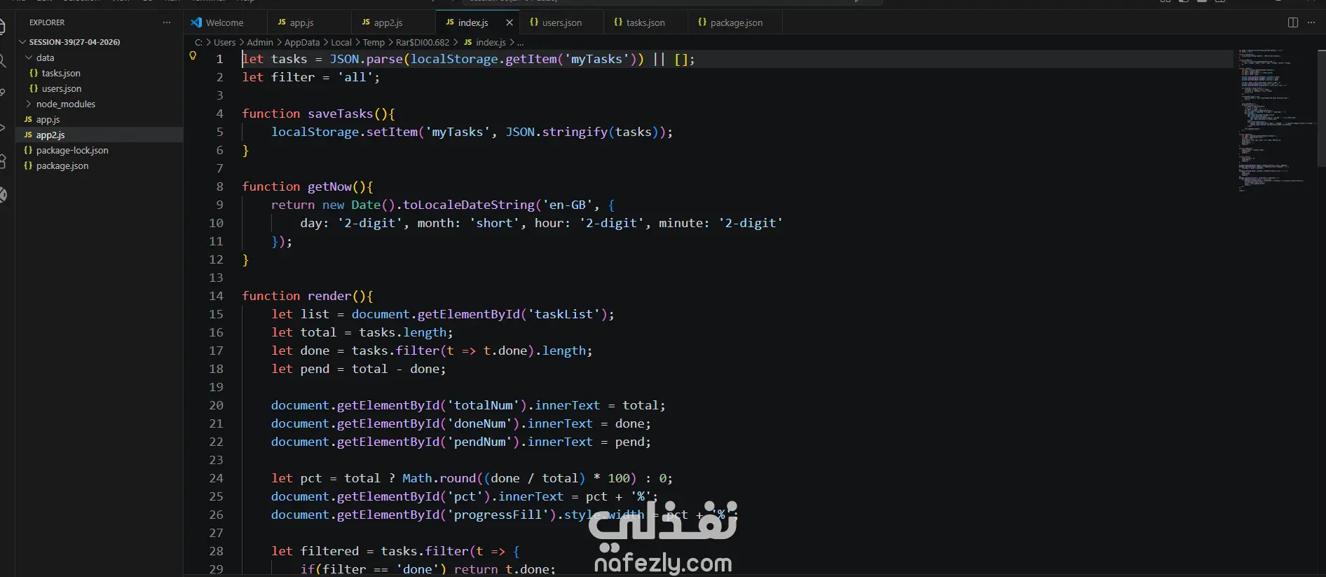Open editor More Actions ellipsis menu

[1311, 22]
